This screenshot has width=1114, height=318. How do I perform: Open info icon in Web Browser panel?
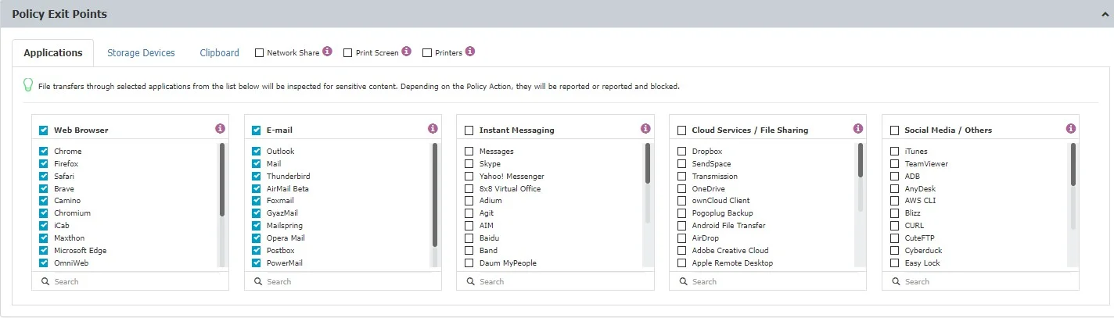pyautogui.click(x=220, y=128)
